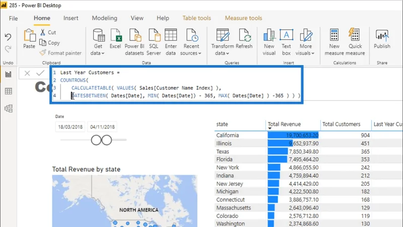Click the Connecticut state cell
This screenshot has width=403, height=227.
pyautogui.click(x=230, y=200)
